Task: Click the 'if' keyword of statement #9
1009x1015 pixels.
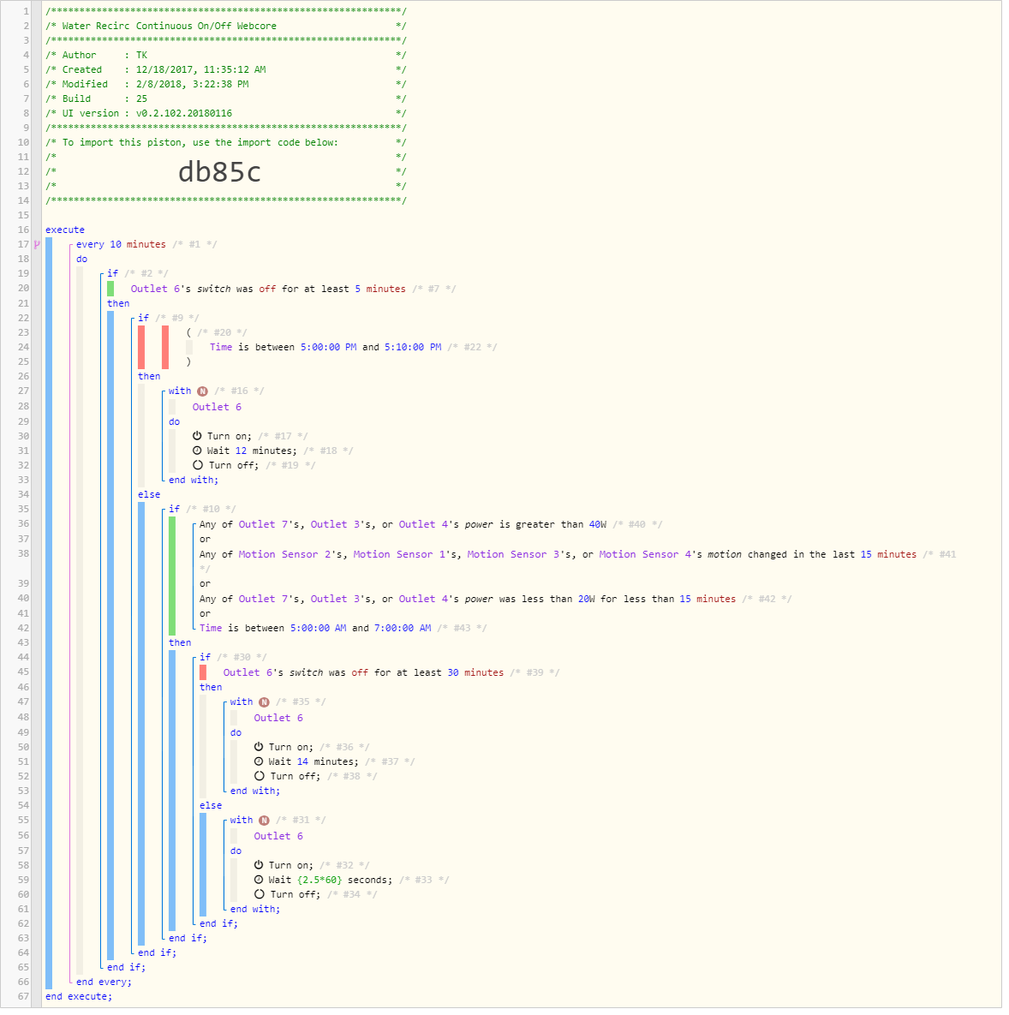Action: 145,319
